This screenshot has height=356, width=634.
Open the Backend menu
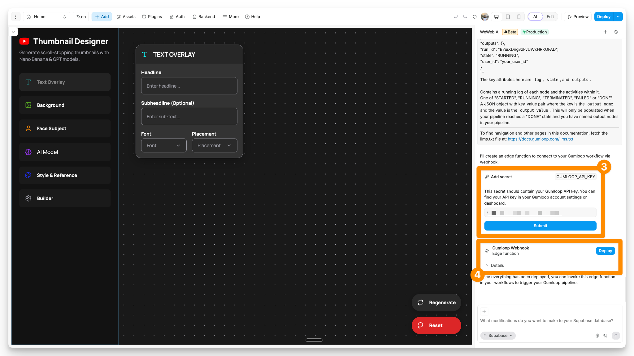[x=204, y=17]
